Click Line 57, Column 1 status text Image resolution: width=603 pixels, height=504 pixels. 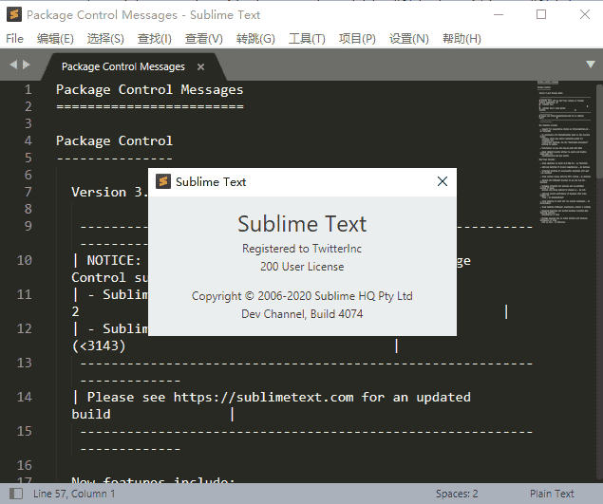pyautogui.click(x=74, y=494)
